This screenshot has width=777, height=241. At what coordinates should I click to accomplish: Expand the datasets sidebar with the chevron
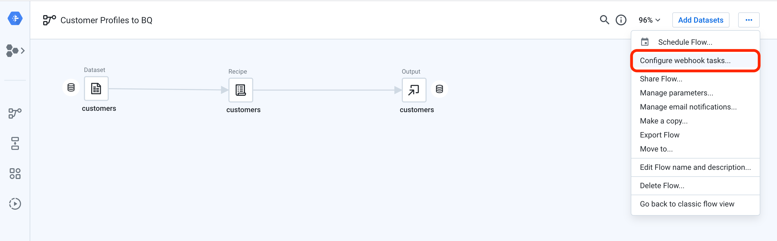point(23,51)
